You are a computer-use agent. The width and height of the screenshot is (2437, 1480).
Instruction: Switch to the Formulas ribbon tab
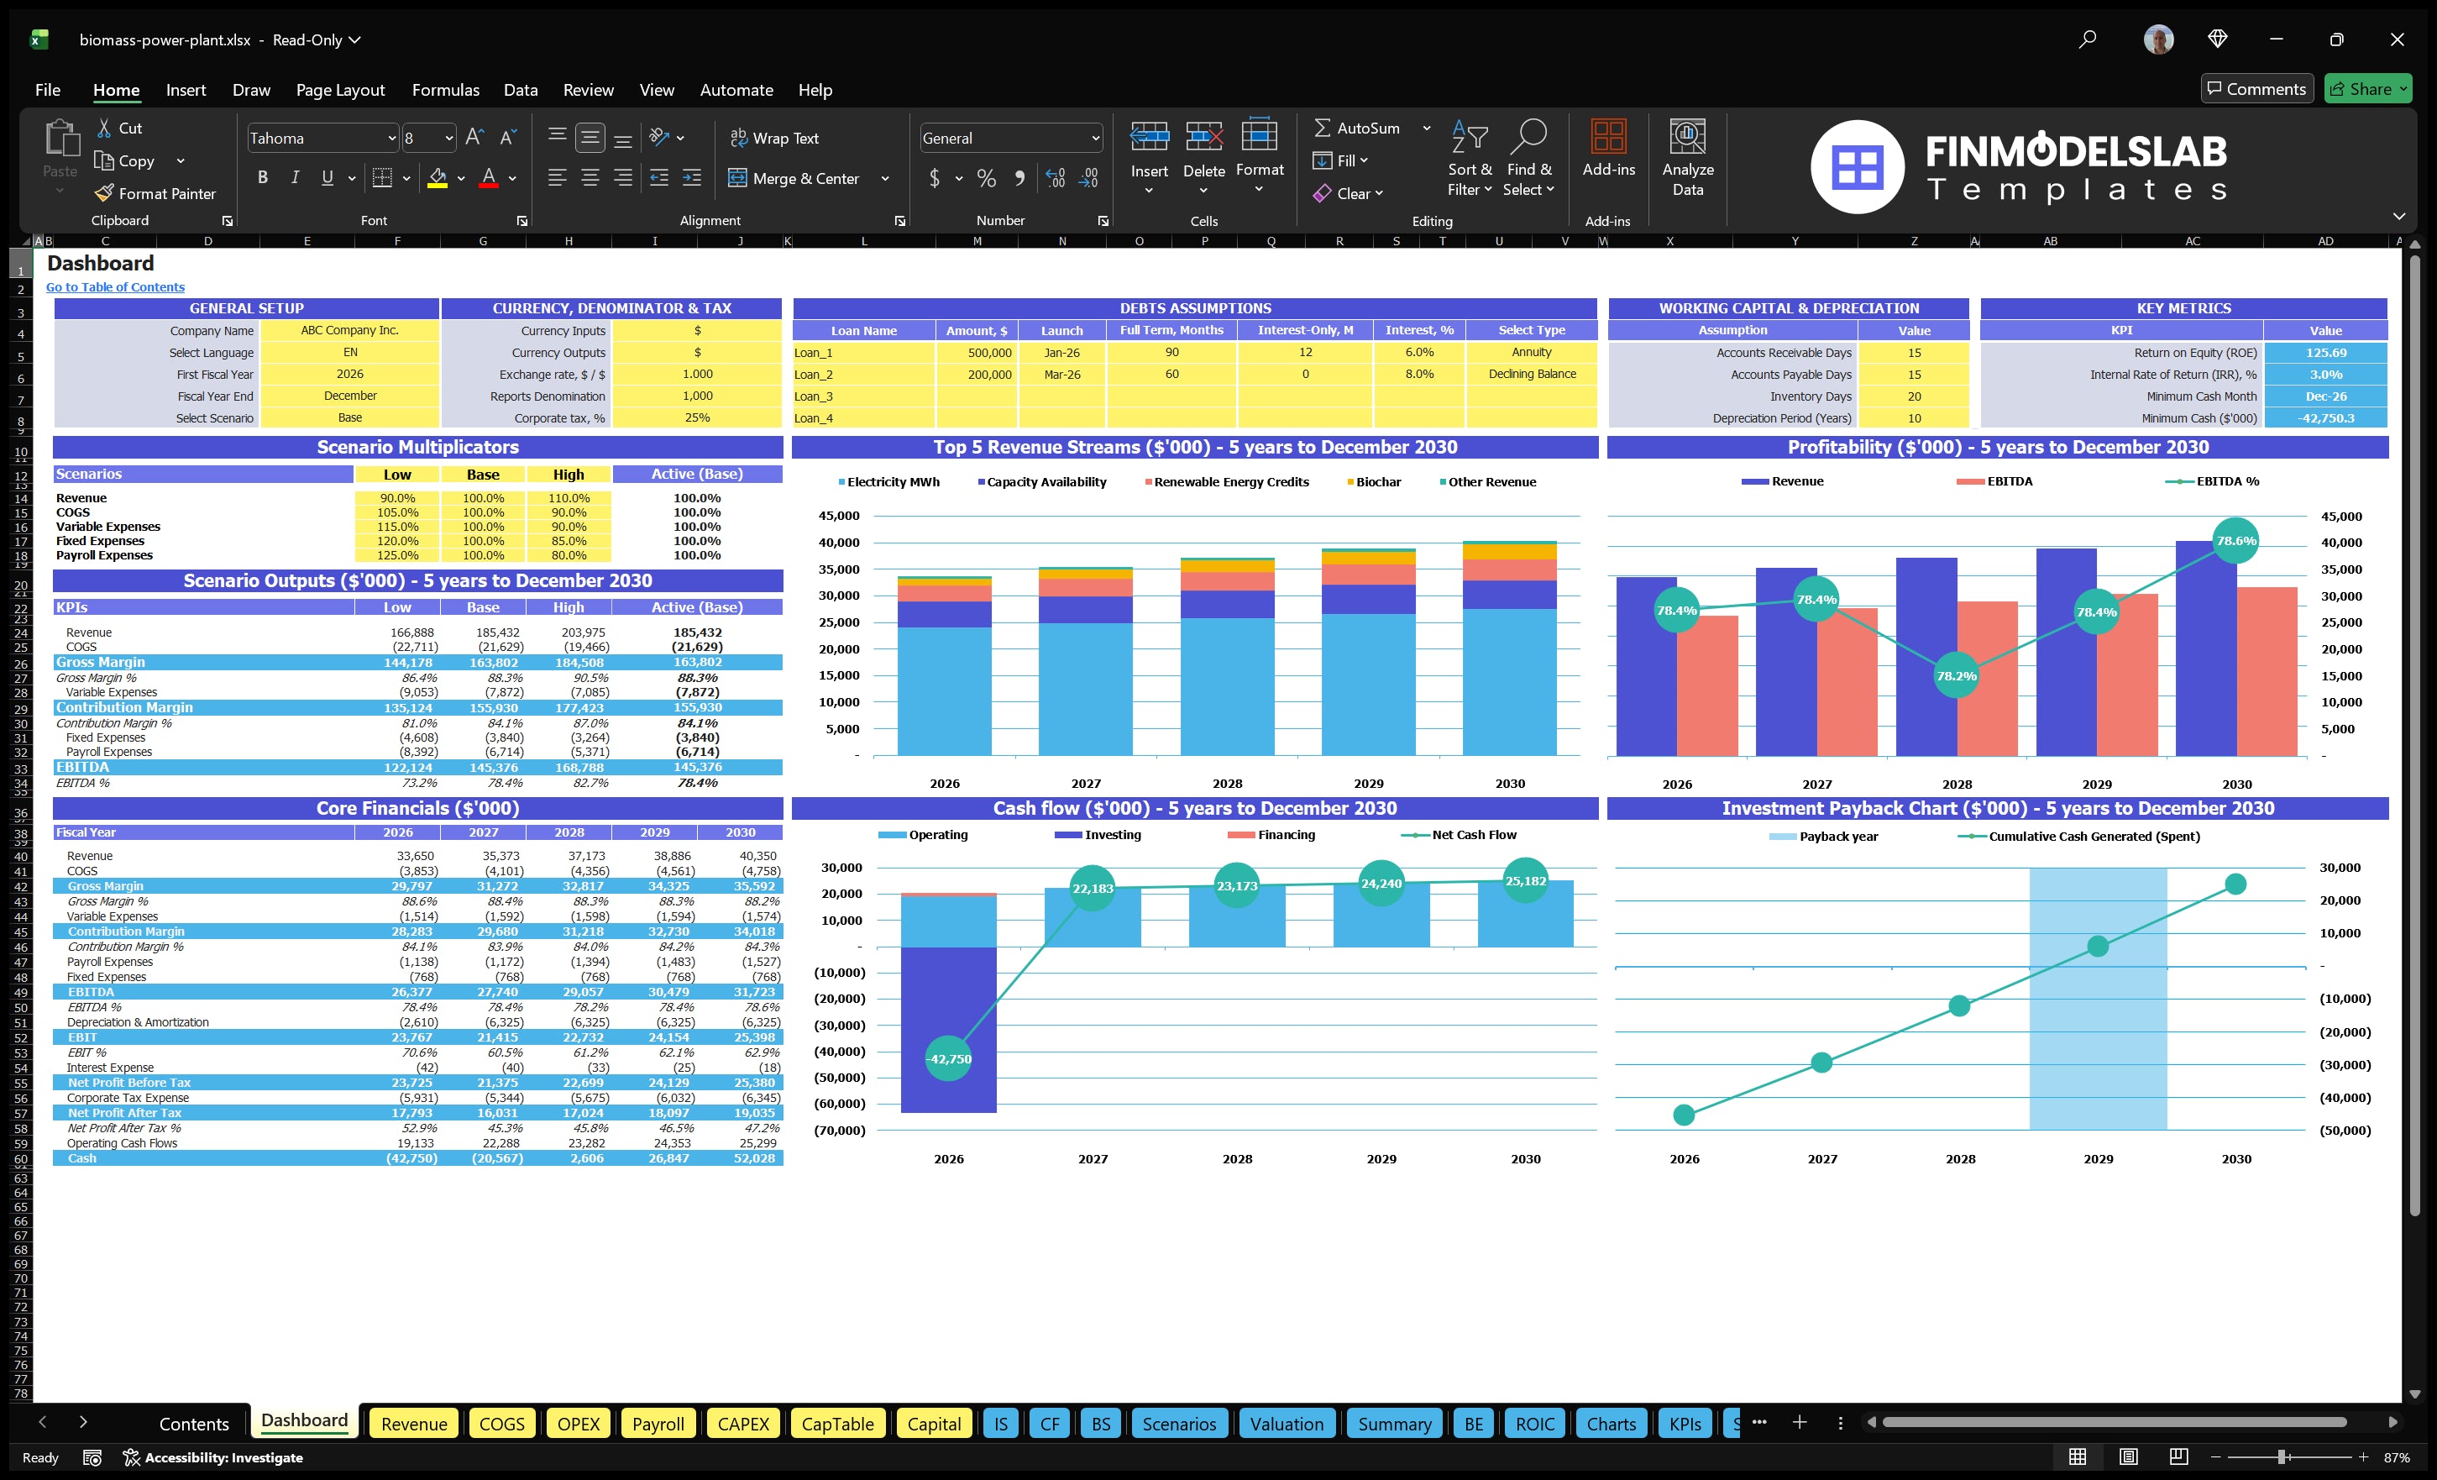tap(445, 90)
